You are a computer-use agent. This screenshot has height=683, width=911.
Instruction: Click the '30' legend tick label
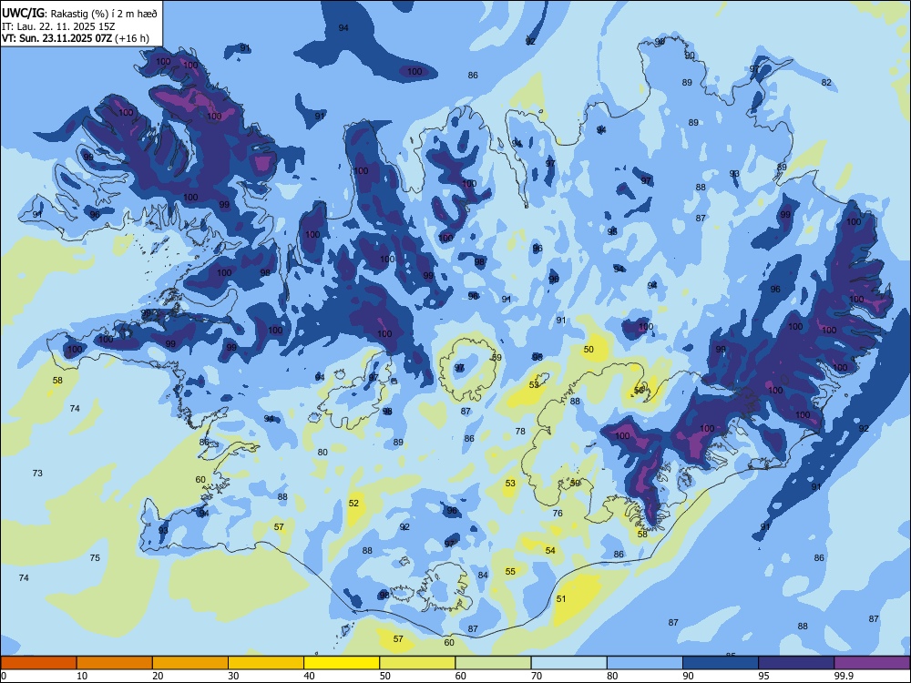(233, 676)
